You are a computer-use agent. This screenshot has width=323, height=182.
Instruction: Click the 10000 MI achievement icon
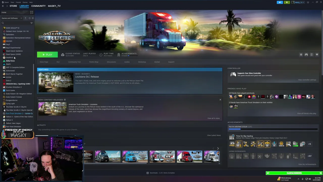pos(281,144)
